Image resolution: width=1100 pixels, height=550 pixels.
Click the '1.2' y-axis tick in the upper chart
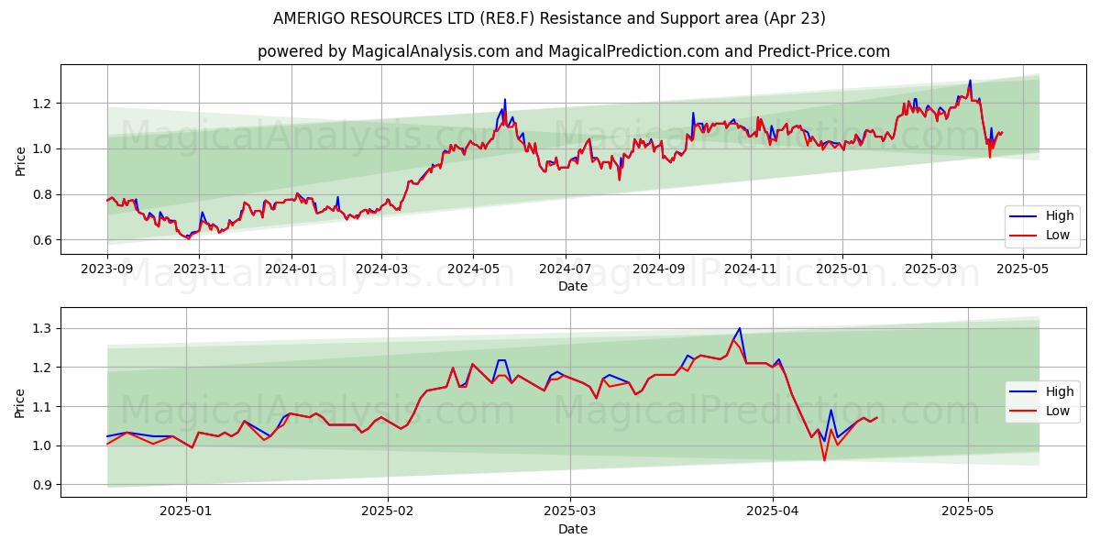[x=44, y=103]
